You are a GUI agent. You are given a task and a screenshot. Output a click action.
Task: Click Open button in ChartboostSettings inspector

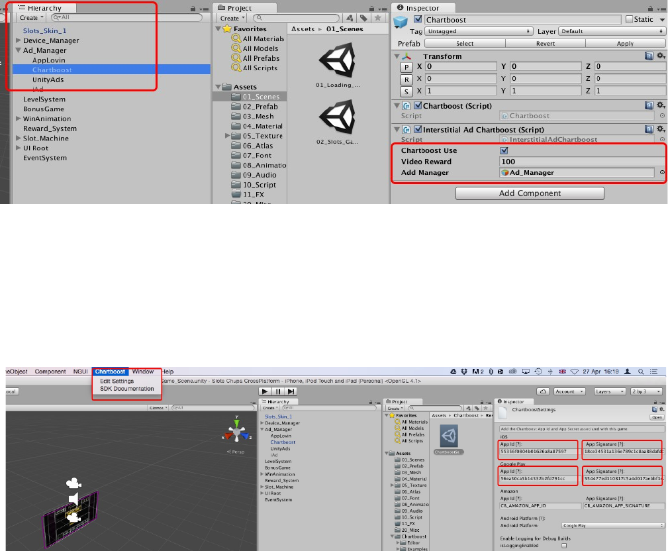(657, 417)
